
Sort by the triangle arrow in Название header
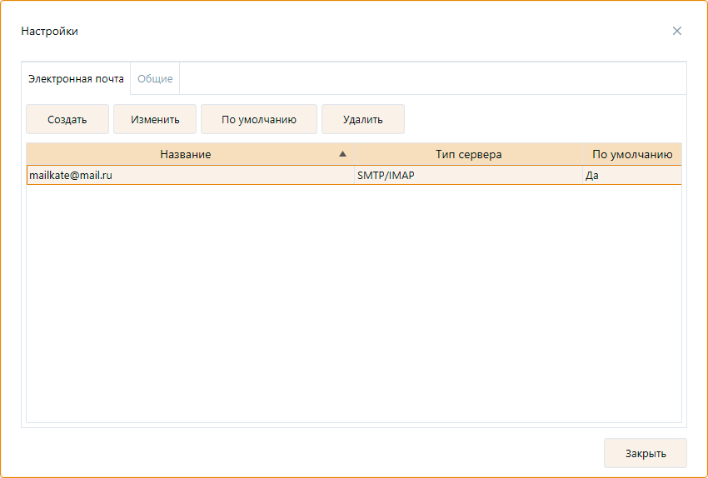point(342,154)
